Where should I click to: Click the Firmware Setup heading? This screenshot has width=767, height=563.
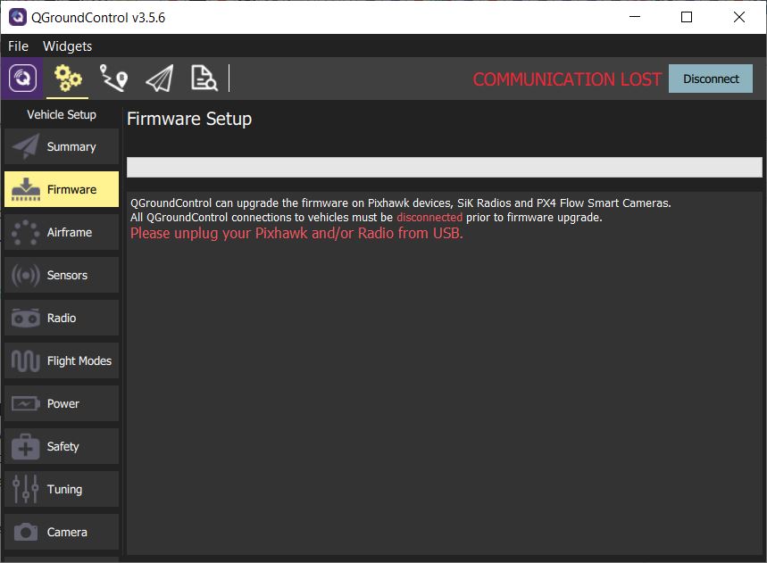click(189, 119)
